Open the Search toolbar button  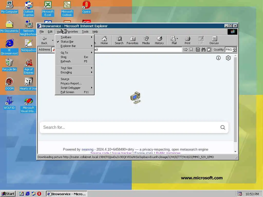click(x=119, y=40)
